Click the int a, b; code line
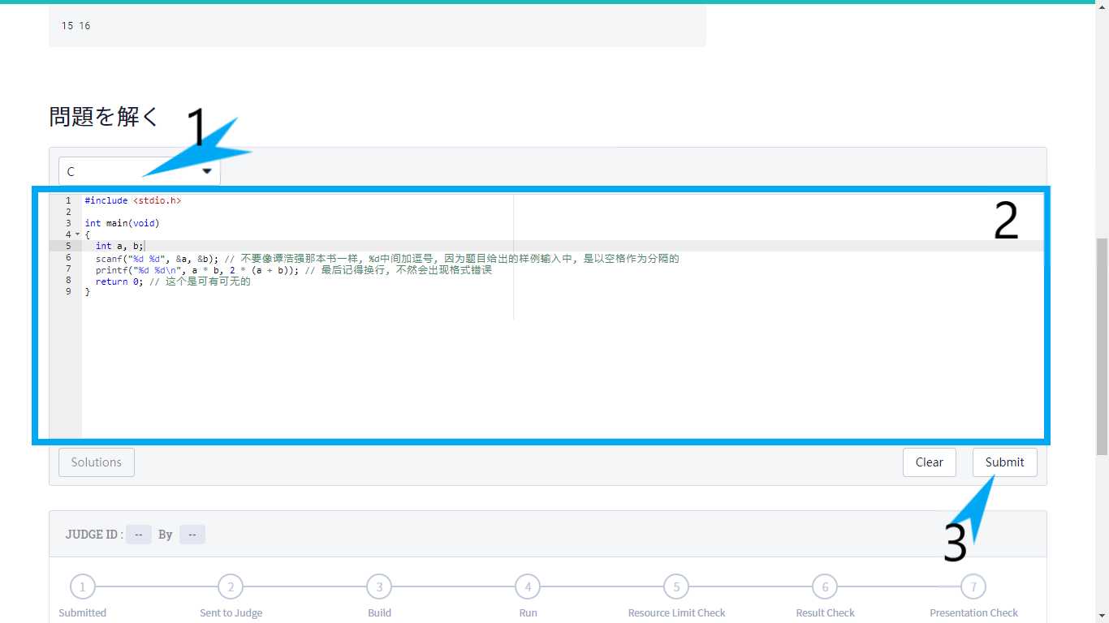 coord(119,246)
